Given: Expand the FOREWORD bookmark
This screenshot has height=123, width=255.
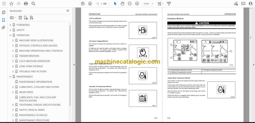Looking at the screenshot, I should point(10,25).
